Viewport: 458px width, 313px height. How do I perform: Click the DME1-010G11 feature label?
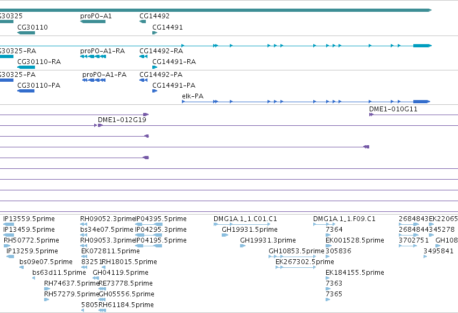393,109
